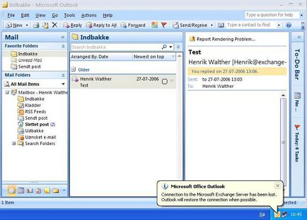Click the search magnifier in Indbakke

point(164,47)
